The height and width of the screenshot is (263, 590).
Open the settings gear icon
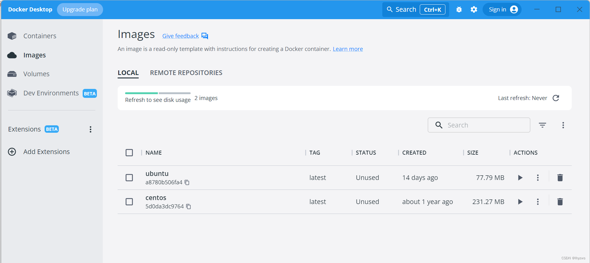click(474, 10)
